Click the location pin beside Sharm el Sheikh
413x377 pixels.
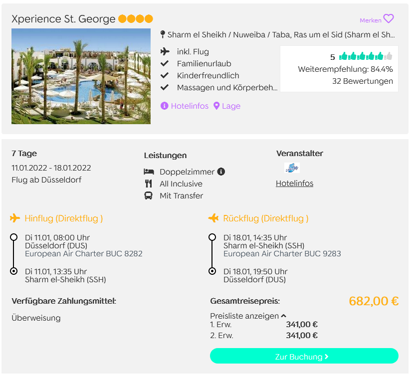click(x=163, y=34)
